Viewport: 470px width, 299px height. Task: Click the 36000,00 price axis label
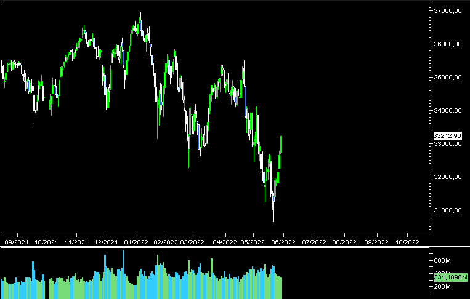click(x=448, y=44)
